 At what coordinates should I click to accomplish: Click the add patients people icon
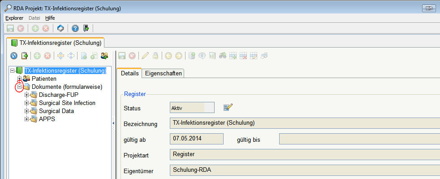104,56
